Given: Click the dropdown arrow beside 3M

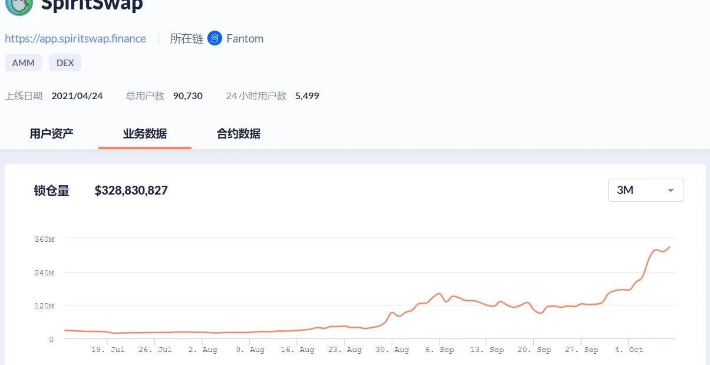Looking at the screenshot, I should pyautogui.click(x=671, y=190).
